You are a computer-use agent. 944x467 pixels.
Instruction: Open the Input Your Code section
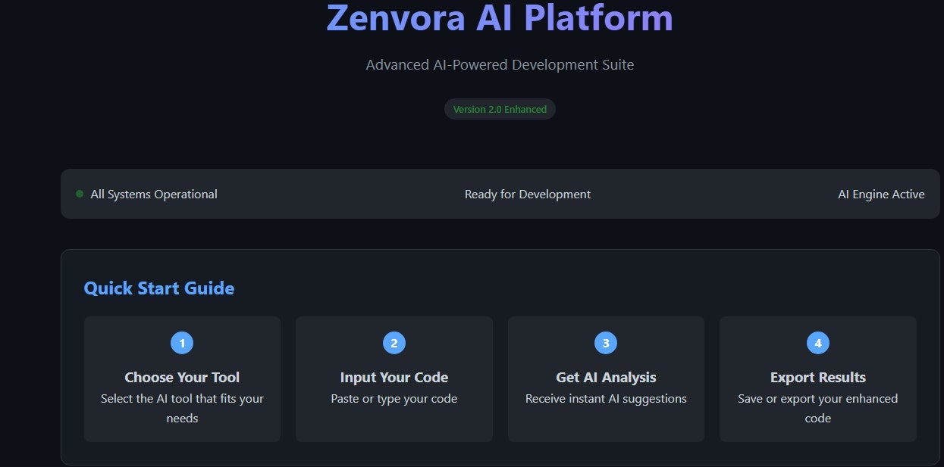pos(394,378)
